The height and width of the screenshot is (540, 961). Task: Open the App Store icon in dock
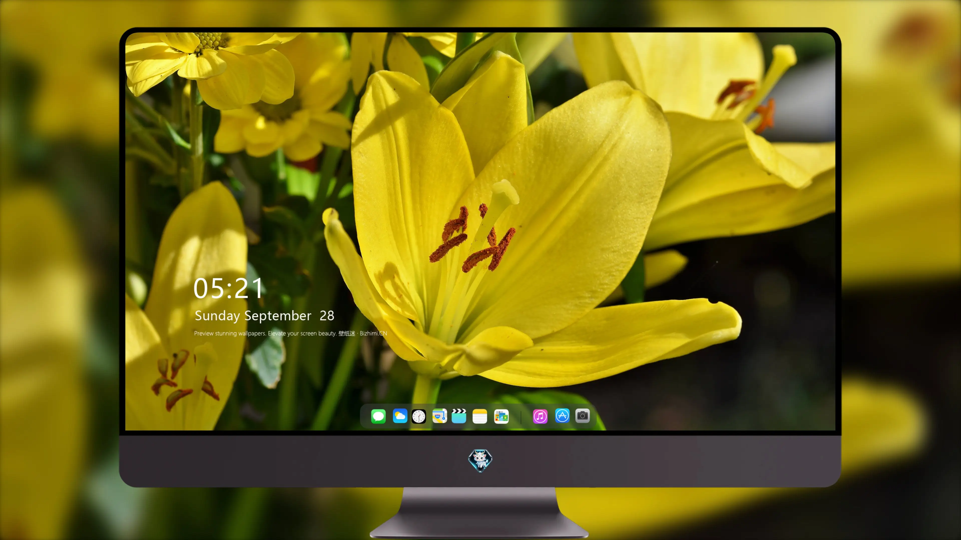pyautogui.click(x=562, y=415)
